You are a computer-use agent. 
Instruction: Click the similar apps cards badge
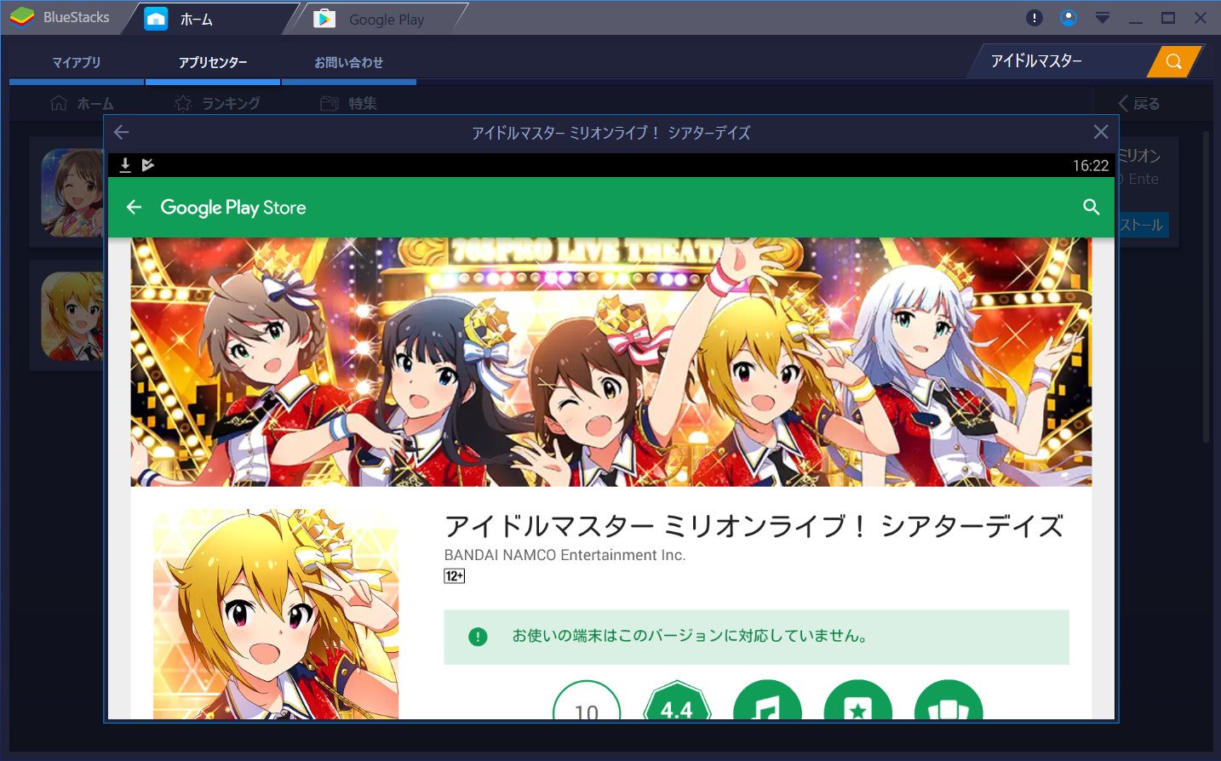pos(949,701)
